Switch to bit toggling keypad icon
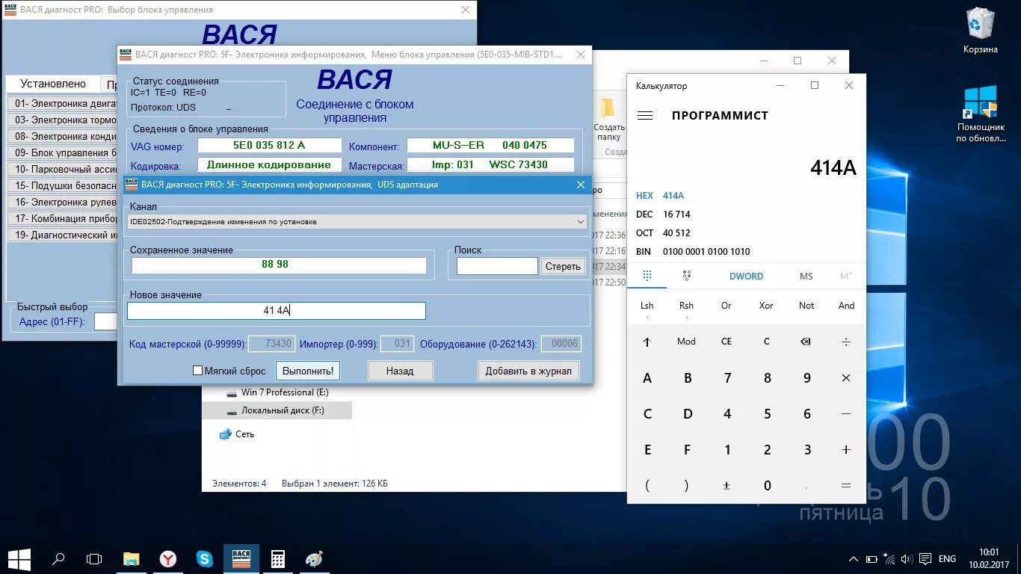The height and width of the screenshot is (574, 1021). 687,276
